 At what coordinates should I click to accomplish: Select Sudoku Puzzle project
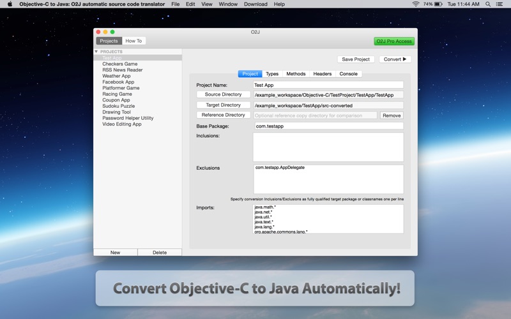click(x=137, y=106)
